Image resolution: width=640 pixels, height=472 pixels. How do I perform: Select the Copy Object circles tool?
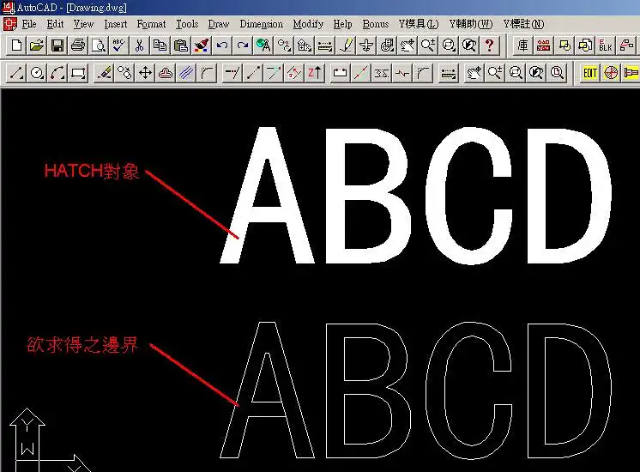click(x=124, y=73)
